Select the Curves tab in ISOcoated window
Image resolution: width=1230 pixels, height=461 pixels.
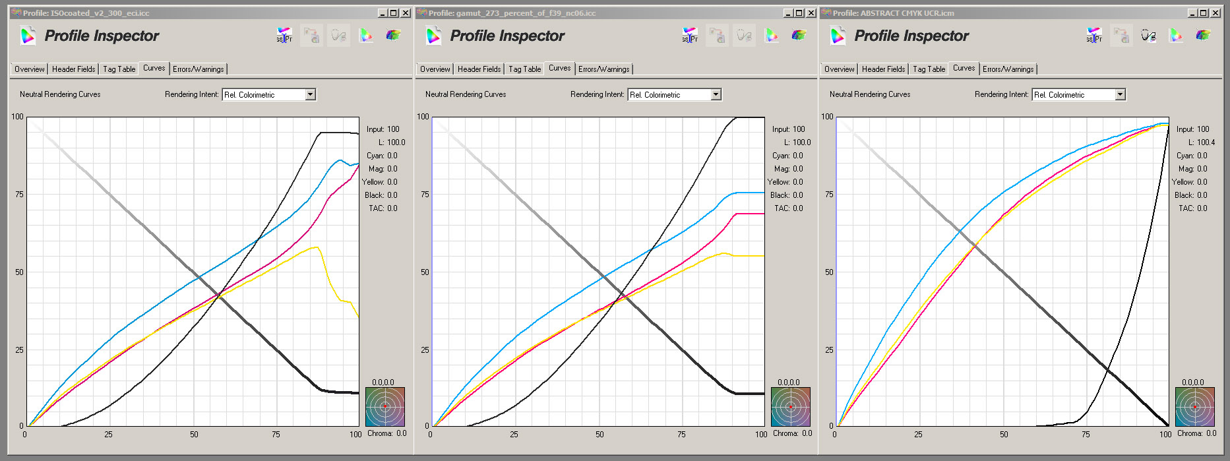[154, 68]
